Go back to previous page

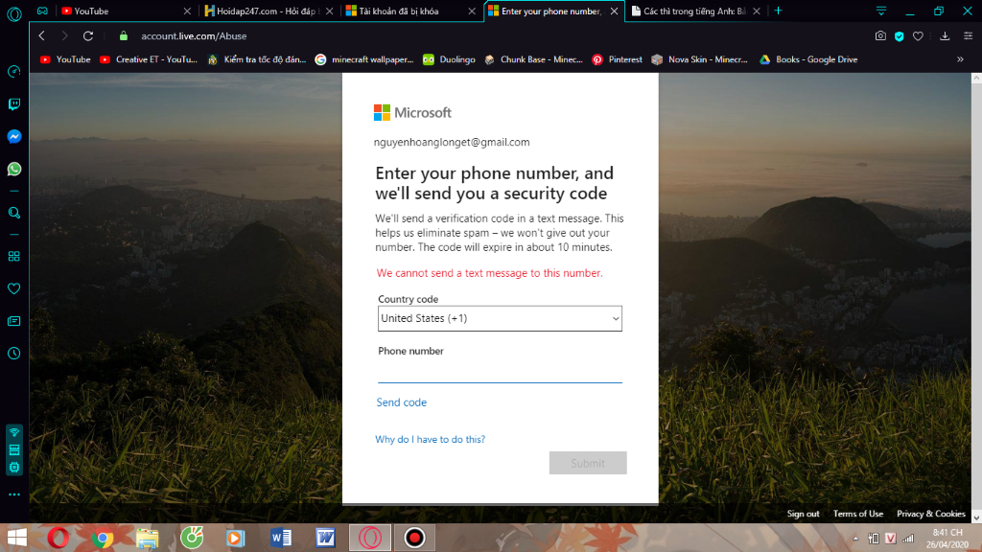click(42, 36)
